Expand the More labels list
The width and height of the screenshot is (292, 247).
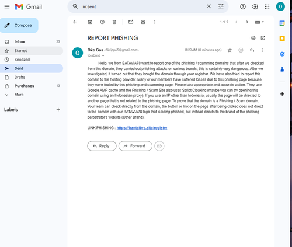tap(19, 95)
